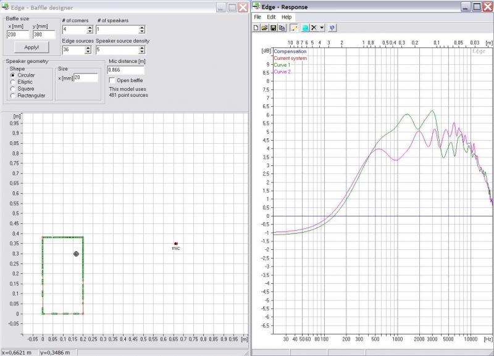Viewport: 494px width, 356px height.
Task: Enable the Open baffle checkbox
Action: tap(112, 80)
